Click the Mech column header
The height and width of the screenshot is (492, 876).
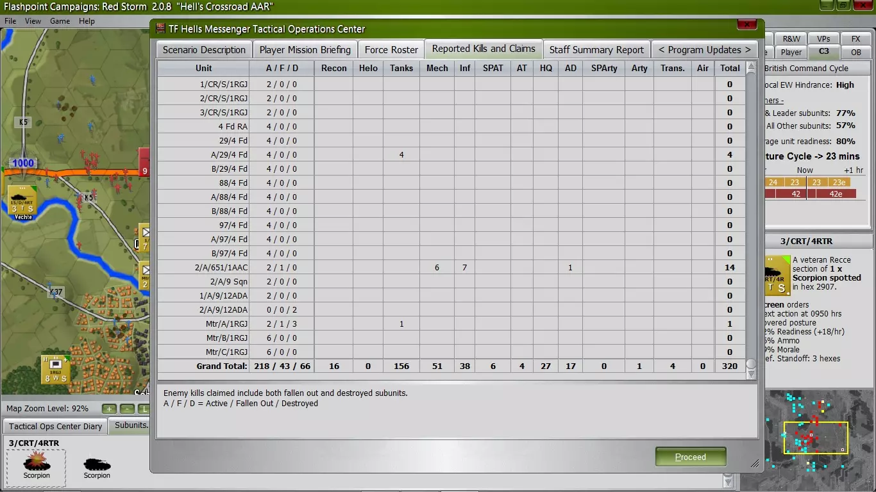coord(437,68)
